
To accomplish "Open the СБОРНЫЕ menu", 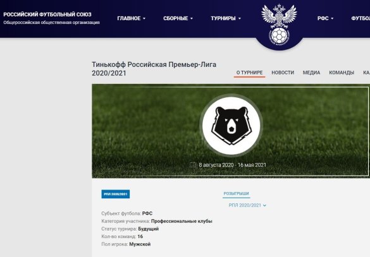I will coord(178,18).
